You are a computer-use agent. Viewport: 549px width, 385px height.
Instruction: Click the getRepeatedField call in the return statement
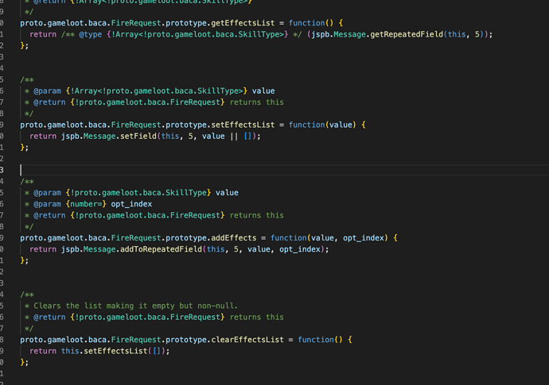pos(407,34)
